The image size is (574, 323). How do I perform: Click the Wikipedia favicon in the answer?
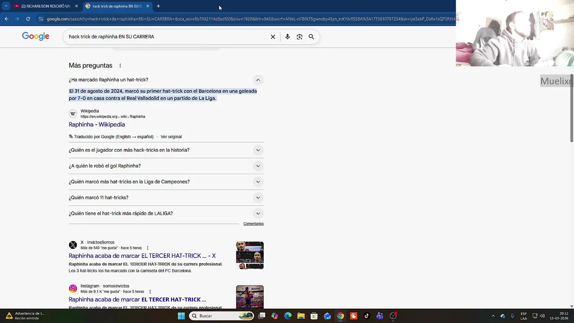pos(73,113)
